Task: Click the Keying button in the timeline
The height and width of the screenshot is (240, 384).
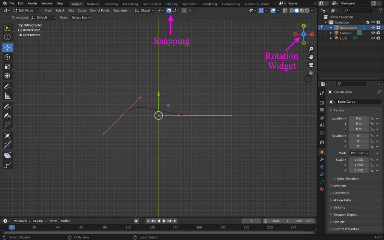Action: coord(39,221)
